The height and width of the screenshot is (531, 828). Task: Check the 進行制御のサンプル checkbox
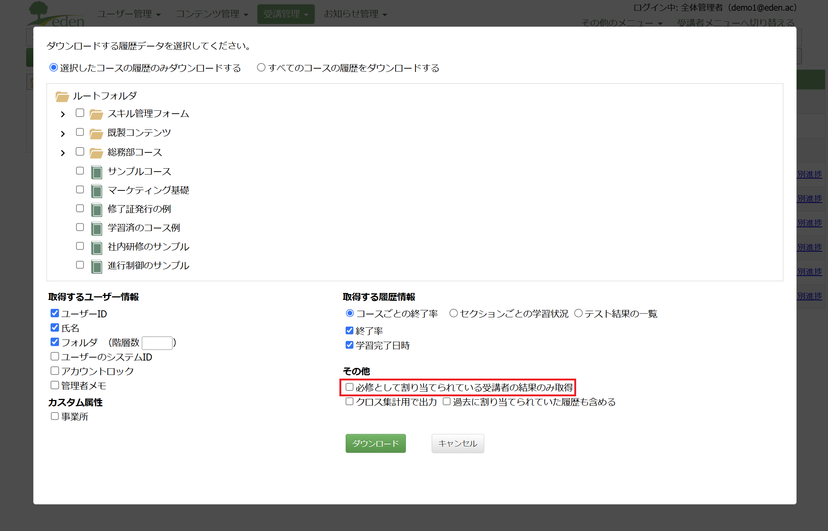[x=80, y=265]
